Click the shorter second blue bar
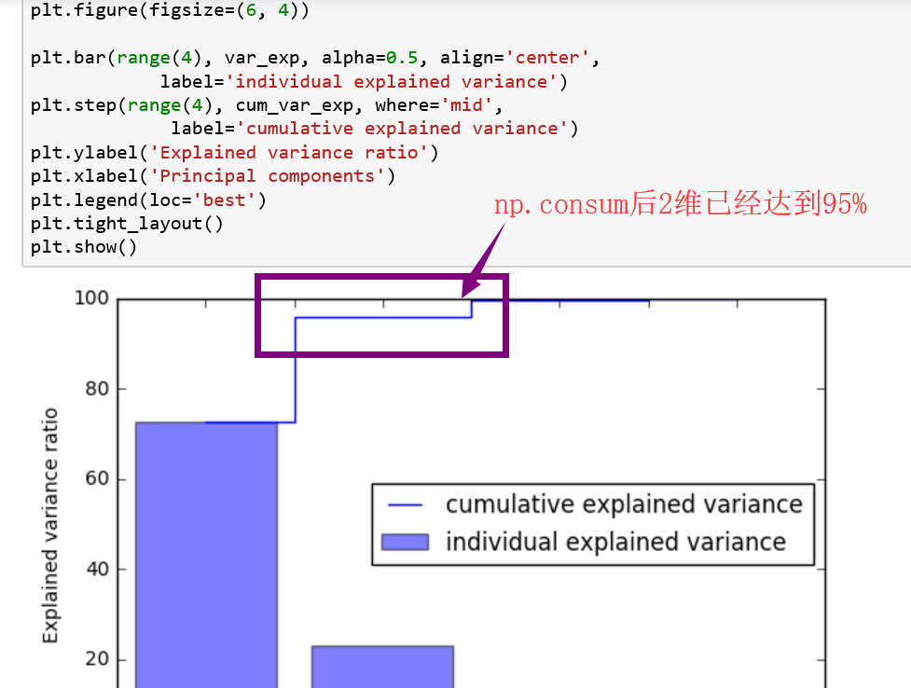Viewport: 911px width, 688px height. click(383, 667)
